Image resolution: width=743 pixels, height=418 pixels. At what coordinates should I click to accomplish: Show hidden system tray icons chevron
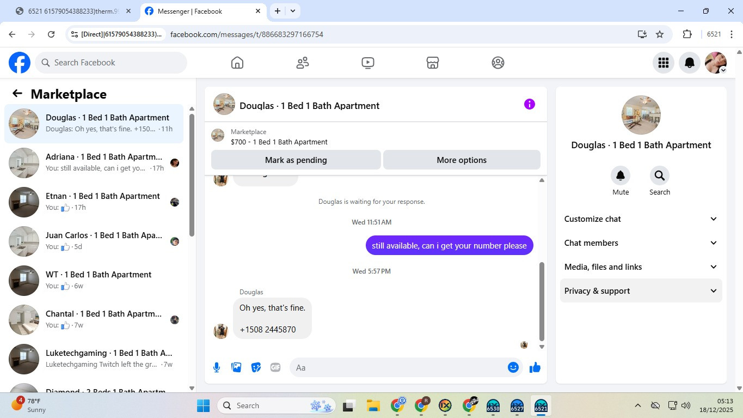pos(637,405)
